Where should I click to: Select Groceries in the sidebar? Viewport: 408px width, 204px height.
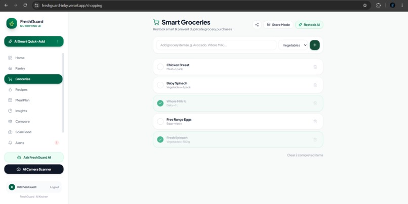coord(33,79)
